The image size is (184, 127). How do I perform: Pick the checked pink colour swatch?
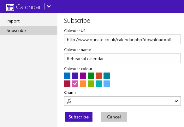pyautogui.click(x=75, y=84)
